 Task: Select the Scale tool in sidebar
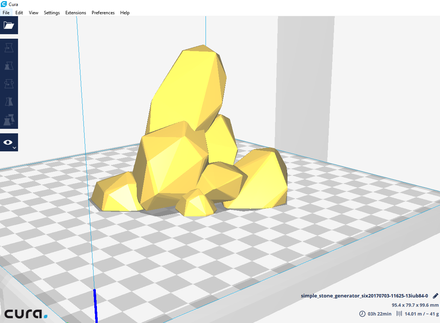[x=9, y=66]
